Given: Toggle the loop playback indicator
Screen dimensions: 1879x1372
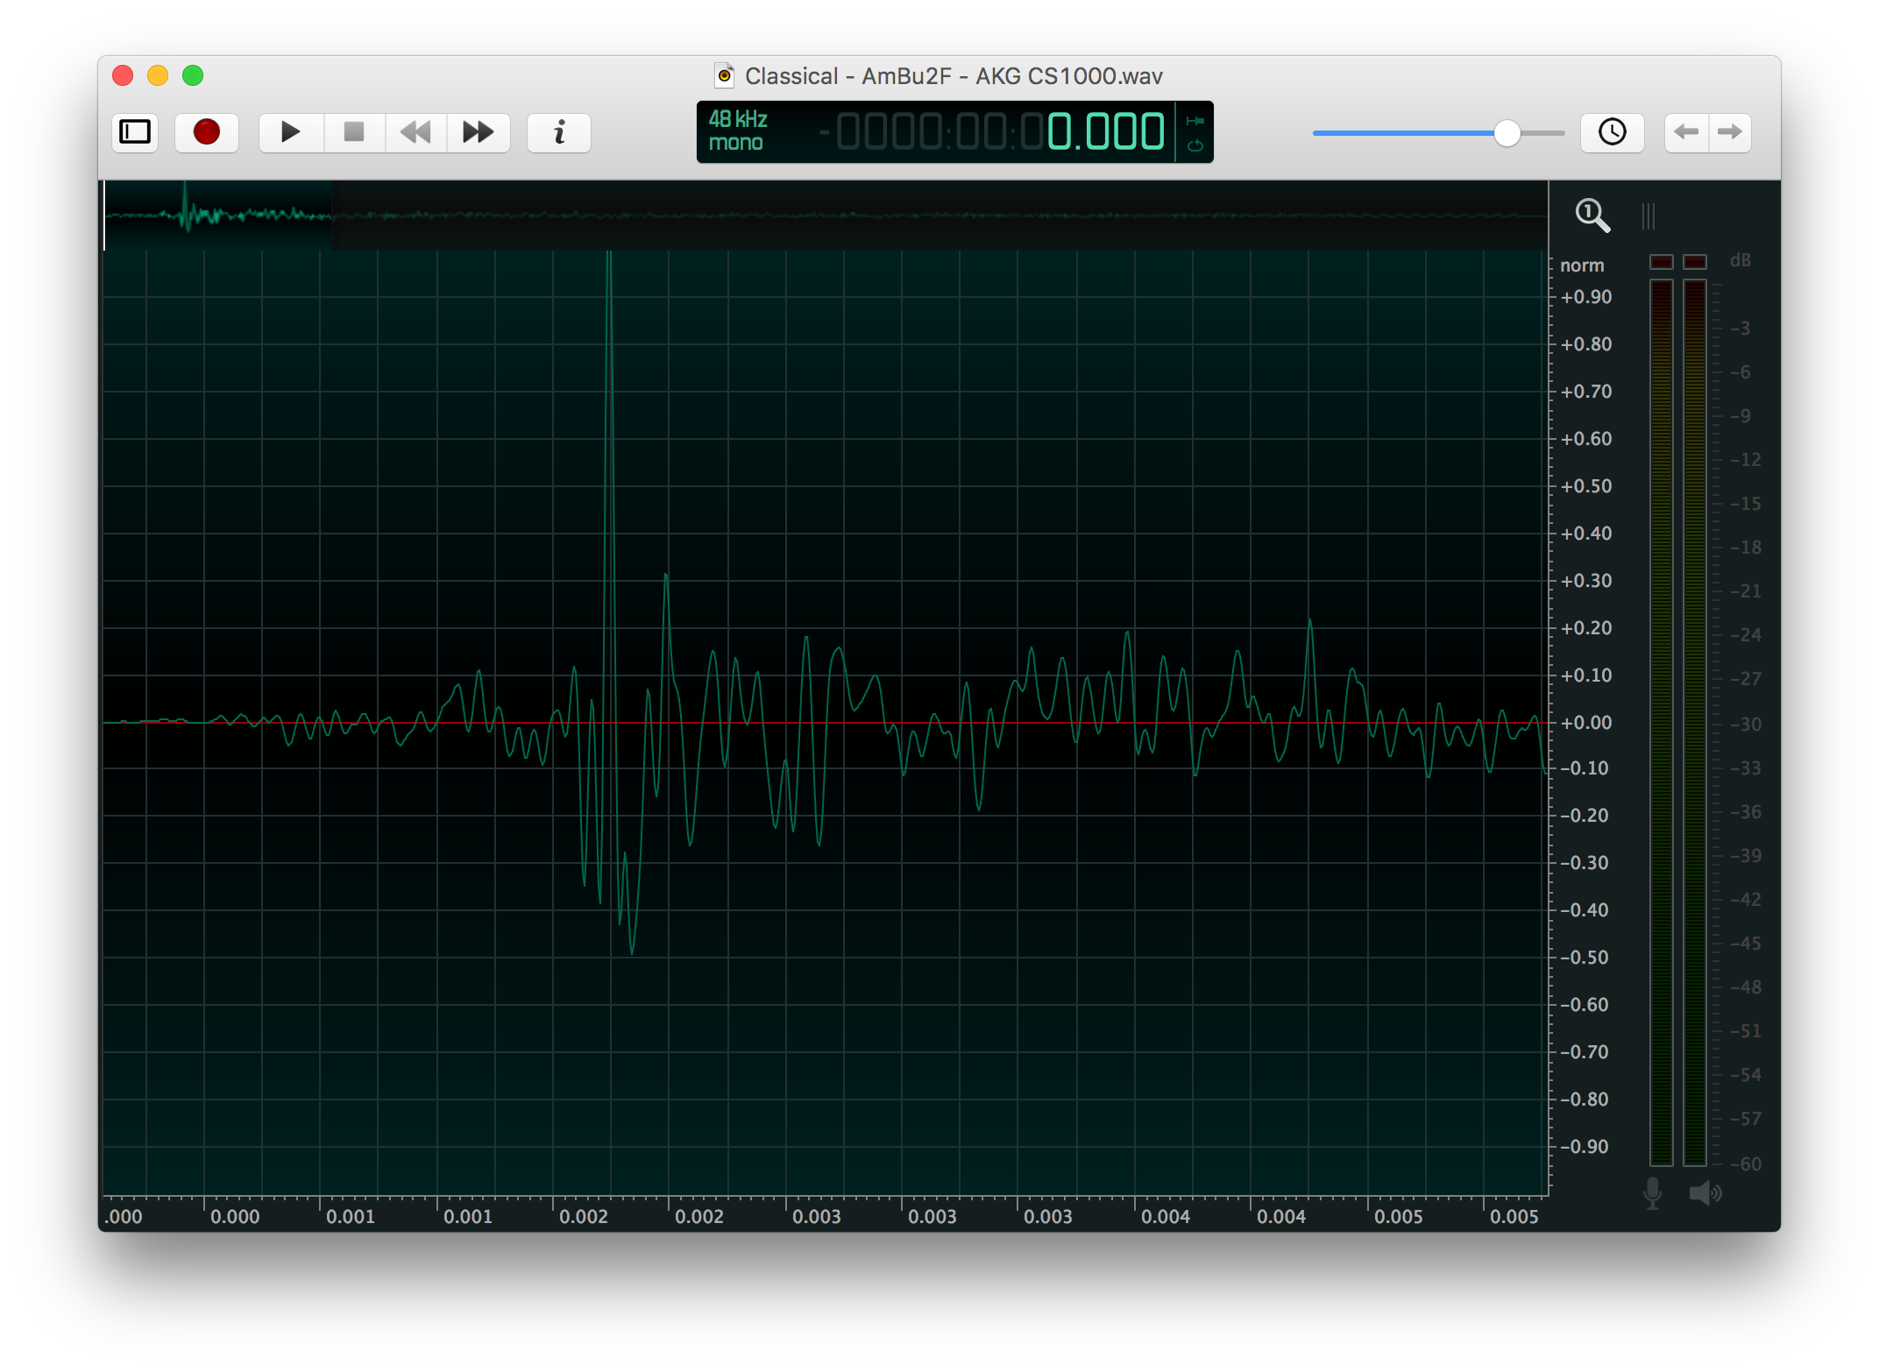Looking at the screenshot, I should (x=1195, y=146).
